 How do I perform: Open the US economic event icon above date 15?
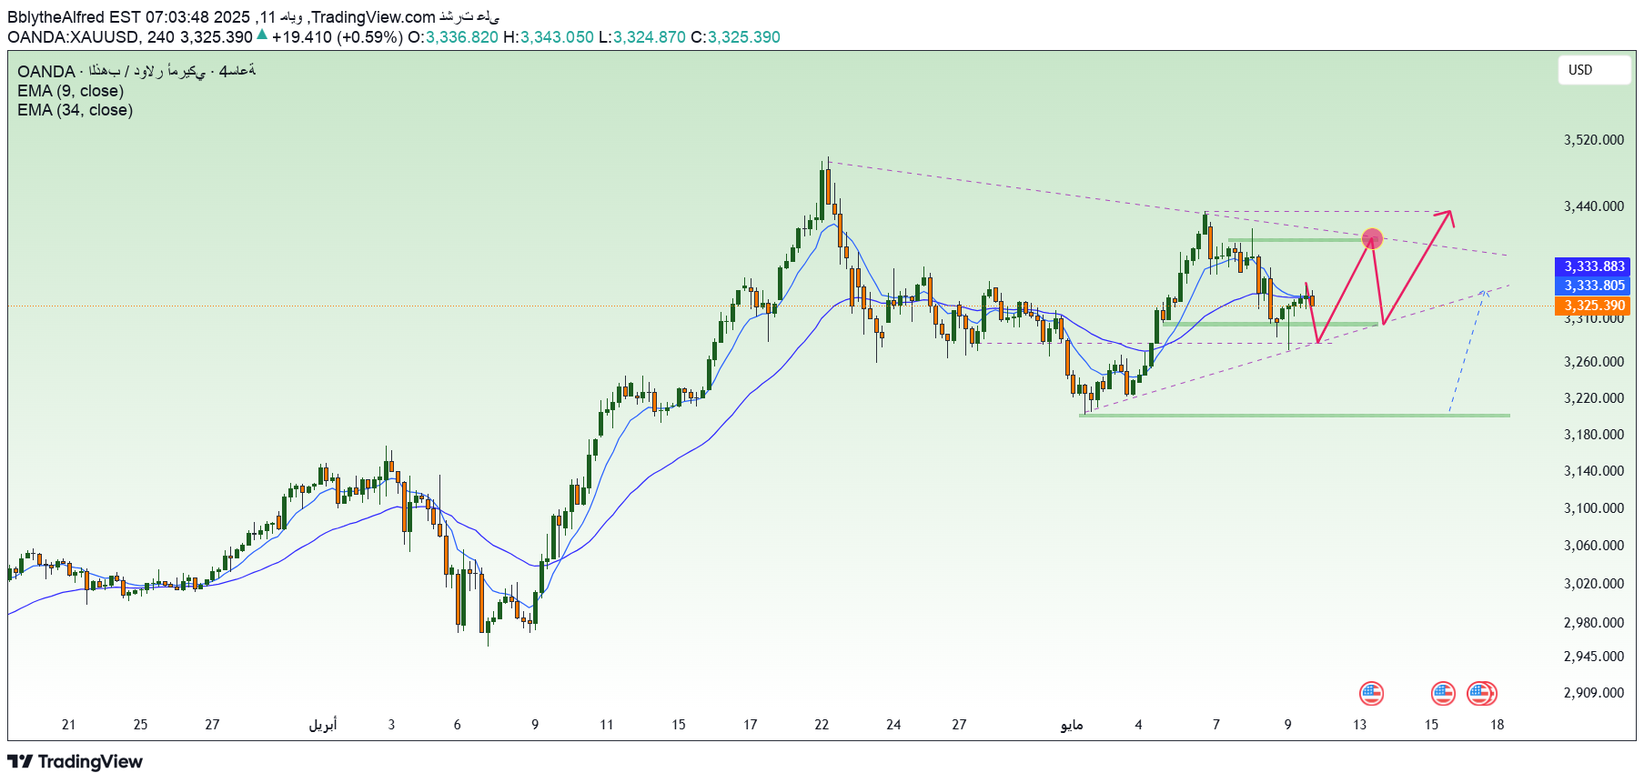[x=1443, y=694]
